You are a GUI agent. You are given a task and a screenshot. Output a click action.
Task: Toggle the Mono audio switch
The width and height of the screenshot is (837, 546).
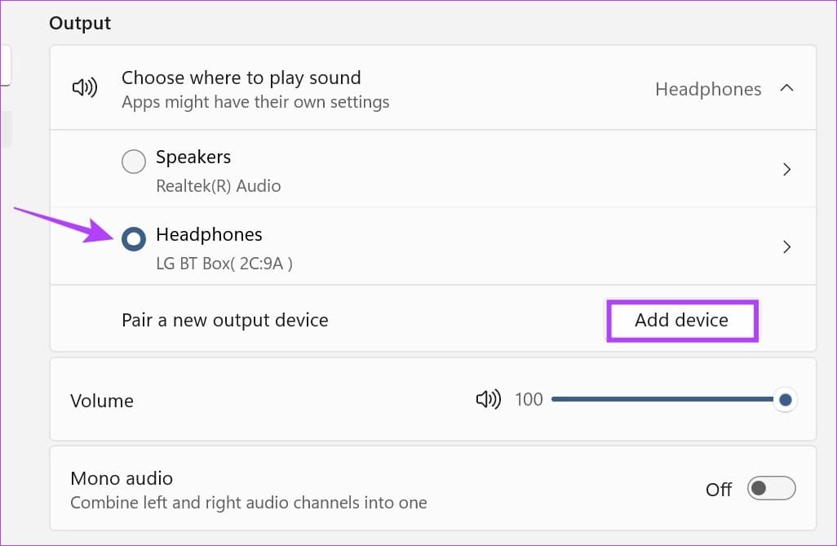tap(771, 489)
